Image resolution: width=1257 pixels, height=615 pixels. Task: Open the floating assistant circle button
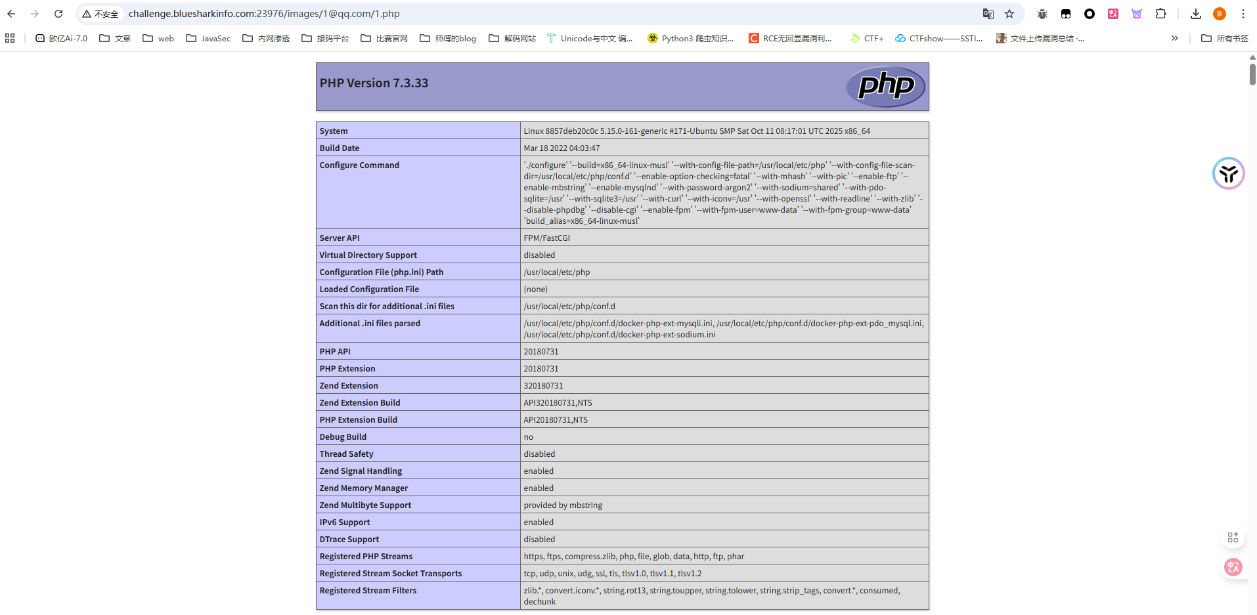pyautogui.click(x=1228, y=173)
